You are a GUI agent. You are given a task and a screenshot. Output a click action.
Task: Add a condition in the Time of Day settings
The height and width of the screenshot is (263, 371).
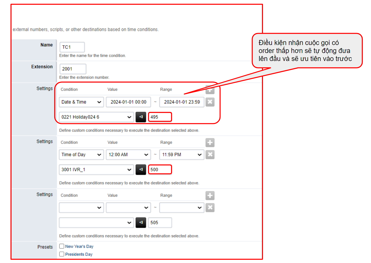click(x=210, y=143)
